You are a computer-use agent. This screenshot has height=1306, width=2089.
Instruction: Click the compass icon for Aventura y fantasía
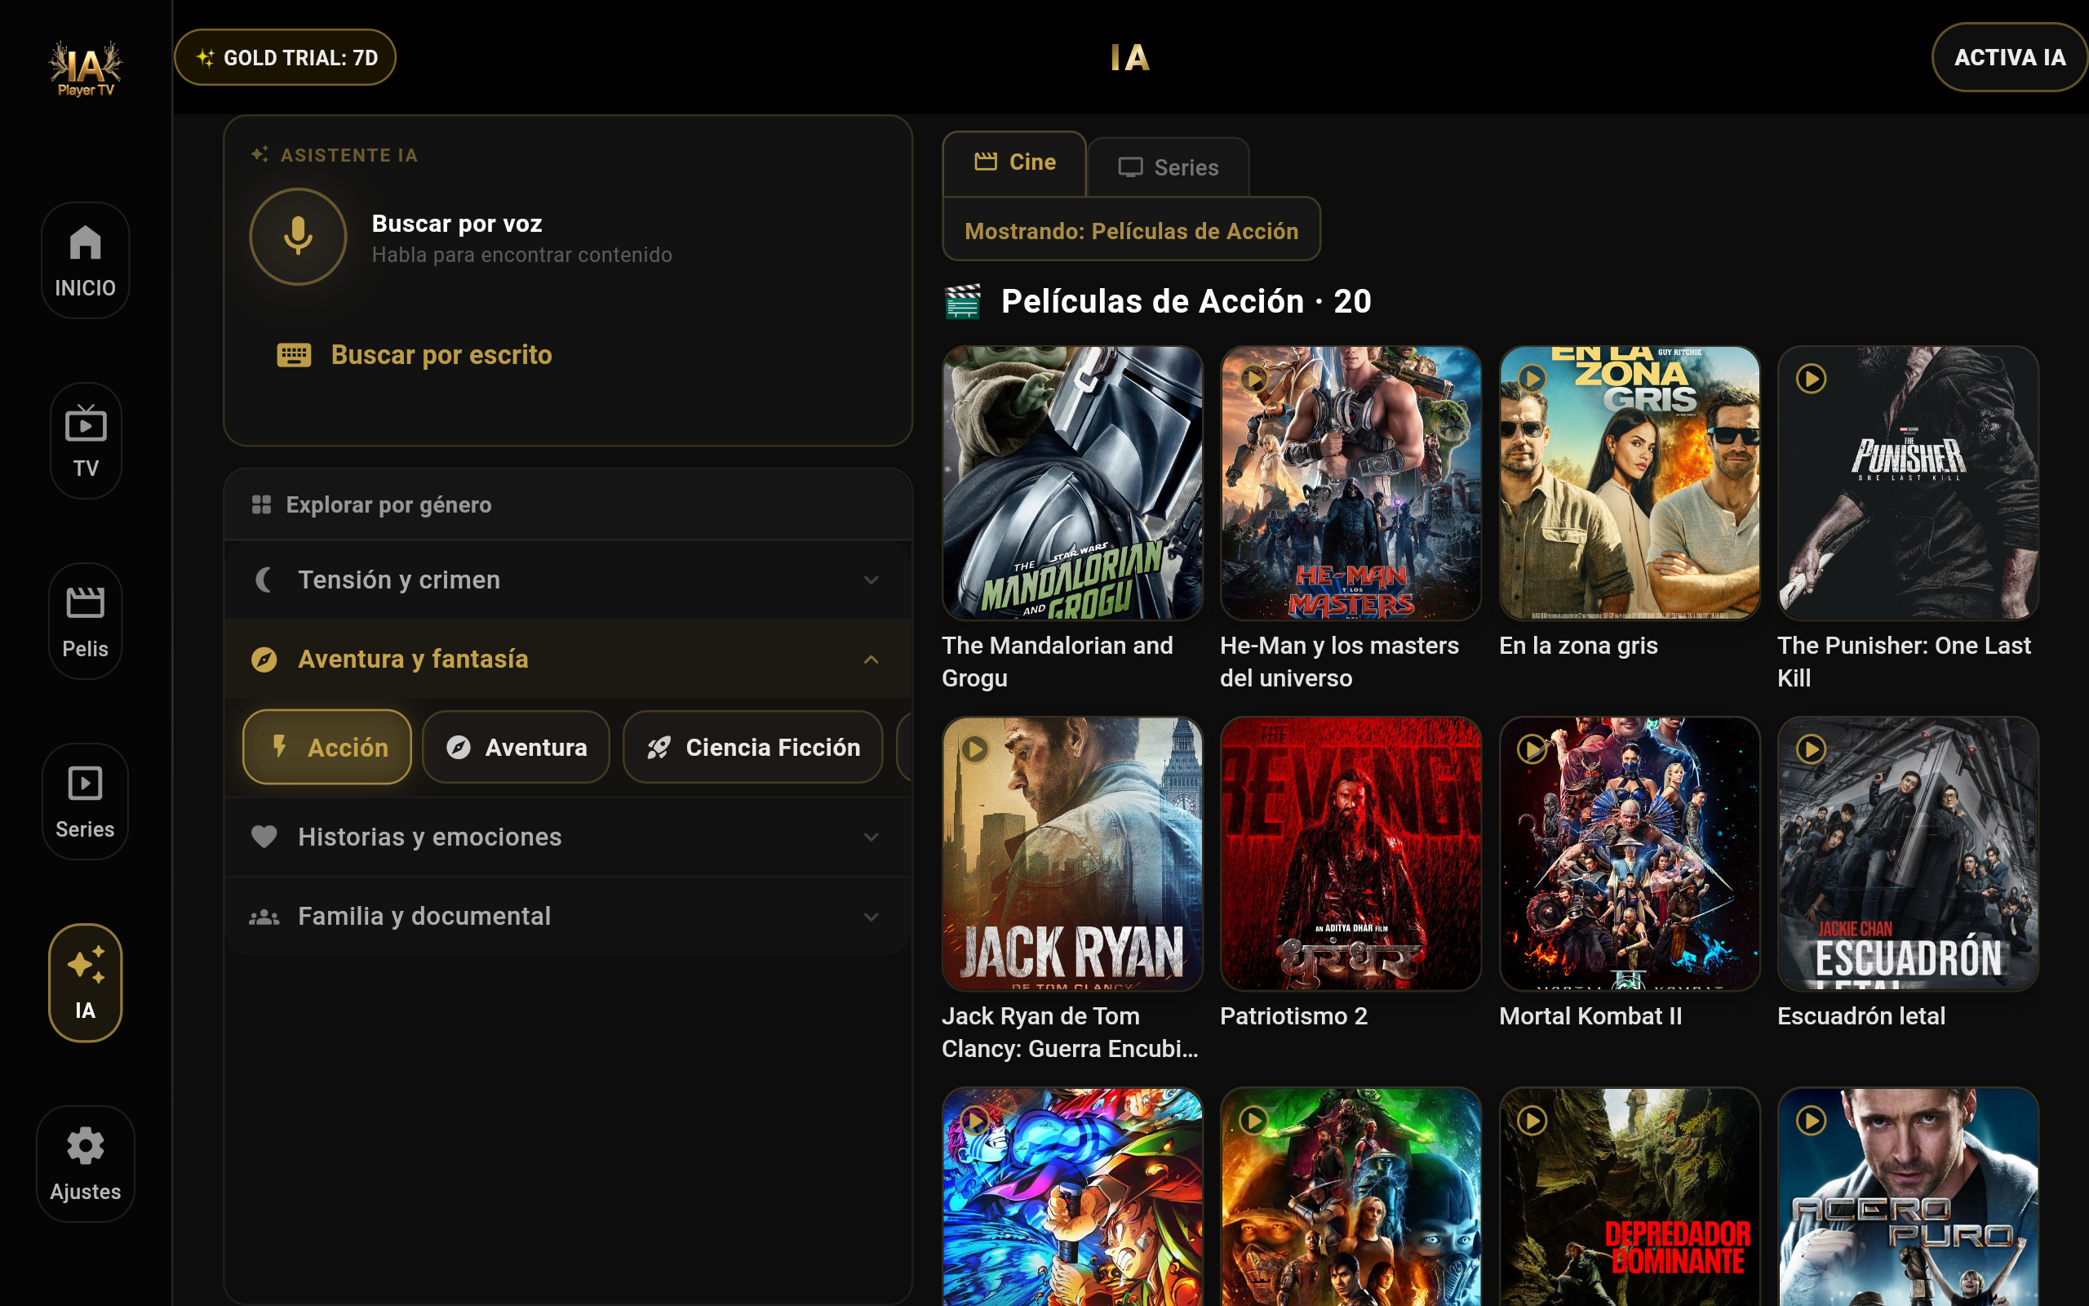264,660
